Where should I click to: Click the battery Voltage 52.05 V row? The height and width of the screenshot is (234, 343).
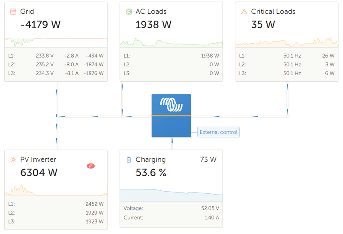171,208
